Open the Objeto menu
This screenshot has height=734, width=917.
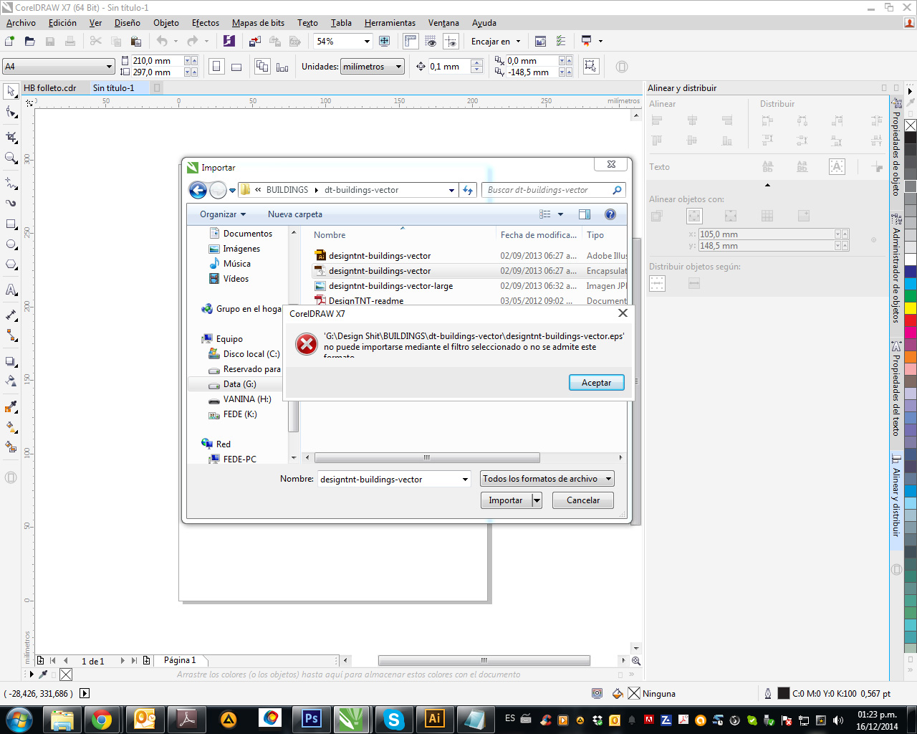pos(166,23)
